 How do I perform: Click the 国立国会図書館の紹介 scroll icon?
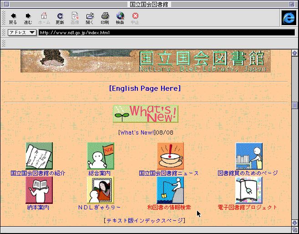pyautogui.click(x=39, y=156)
